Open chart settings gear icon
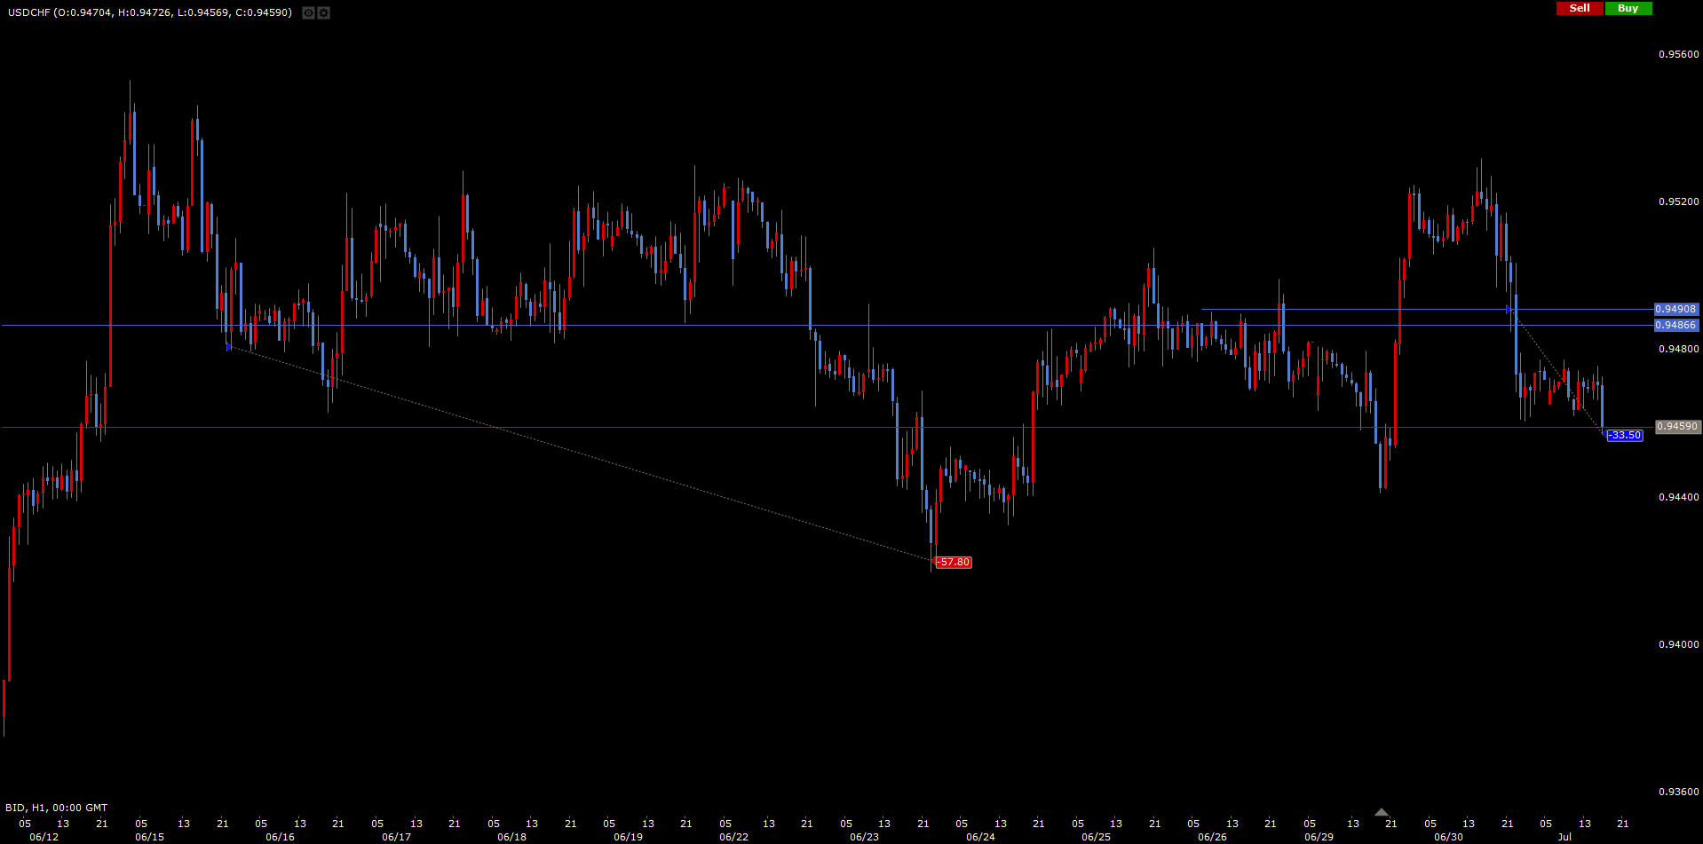Screen dimensions: 1703x844 pos(323,13)
